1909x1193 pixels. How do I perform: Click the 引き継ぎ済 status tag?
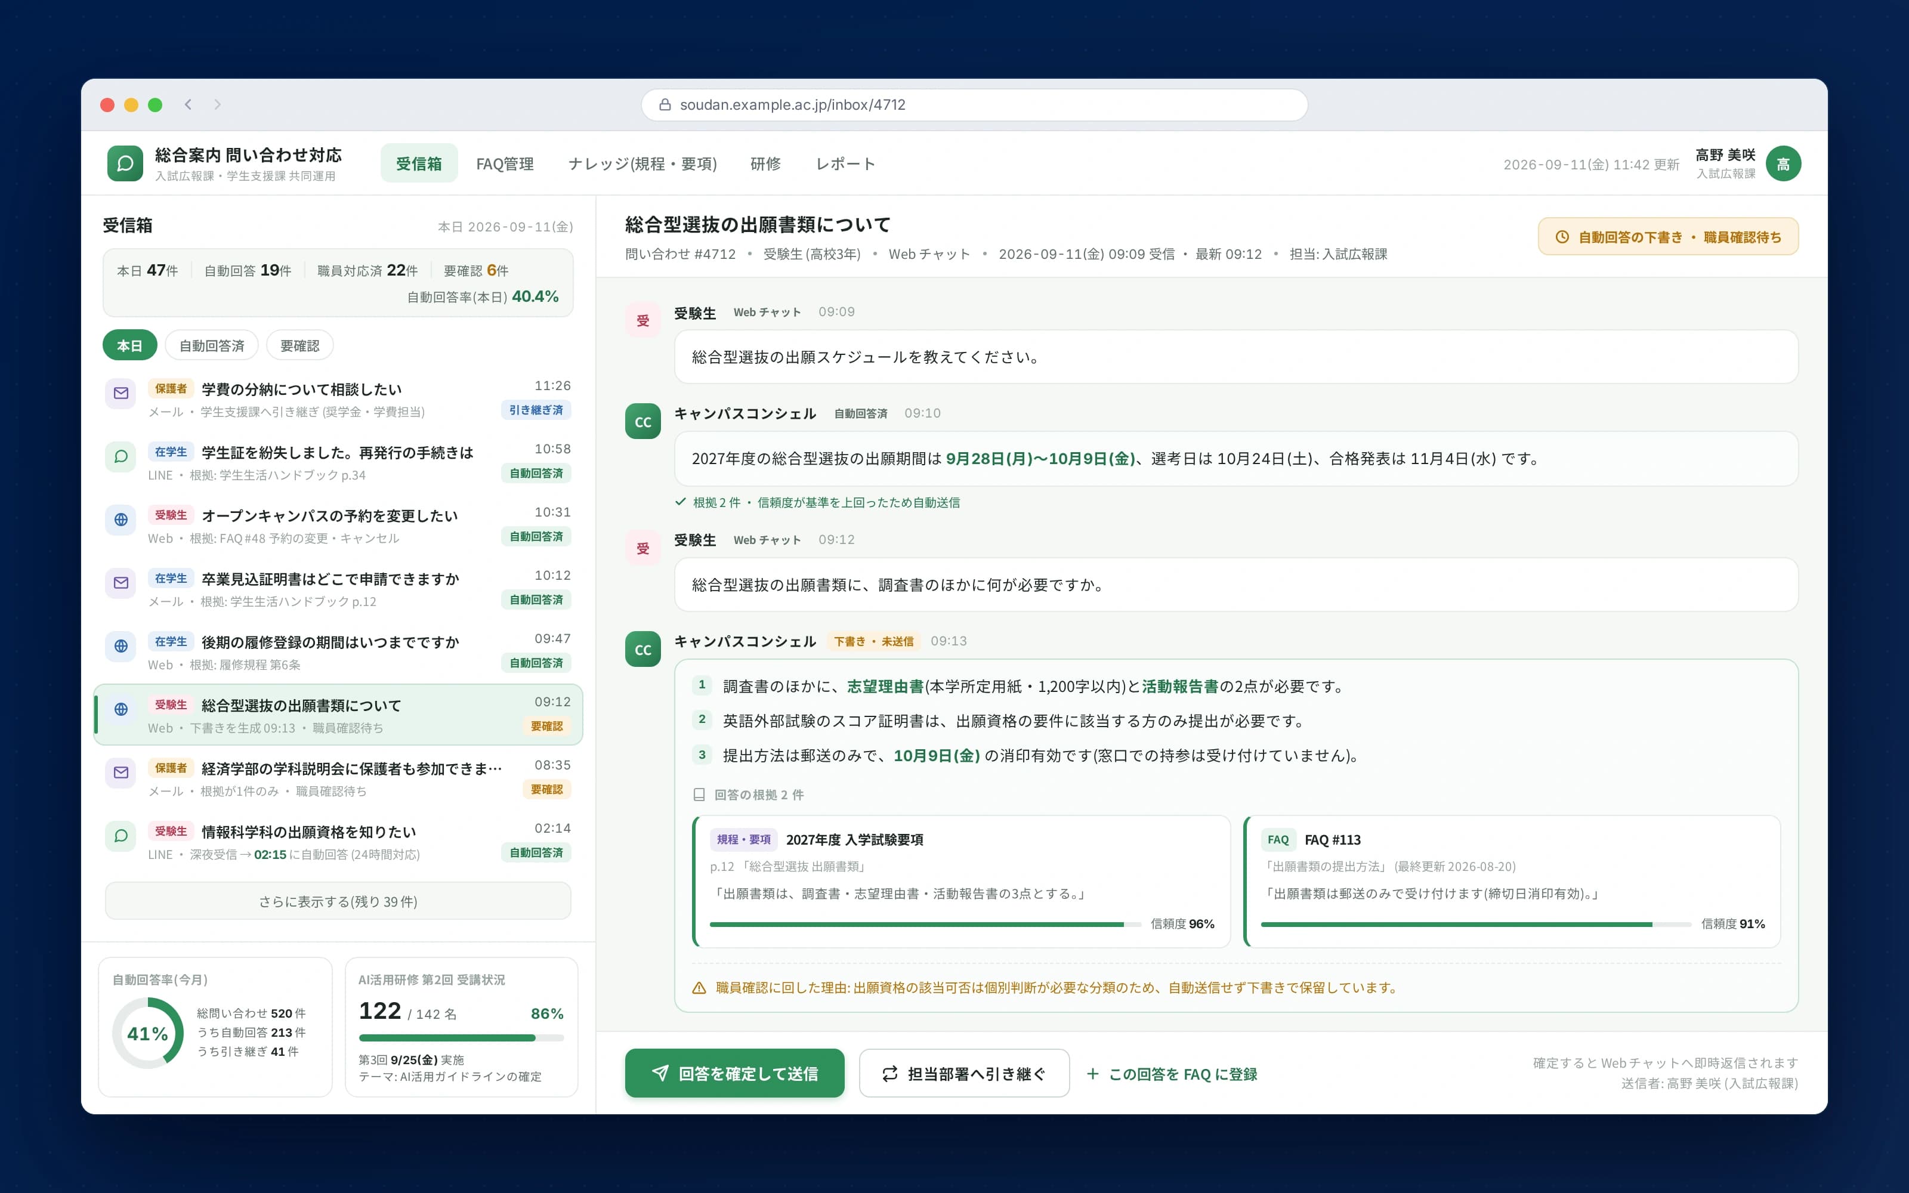pyautogui.click(x=536, y=410)
